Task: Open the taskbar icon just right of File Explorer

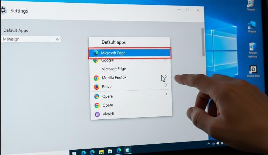Action: pyautogui.click(x=110, y=151)
